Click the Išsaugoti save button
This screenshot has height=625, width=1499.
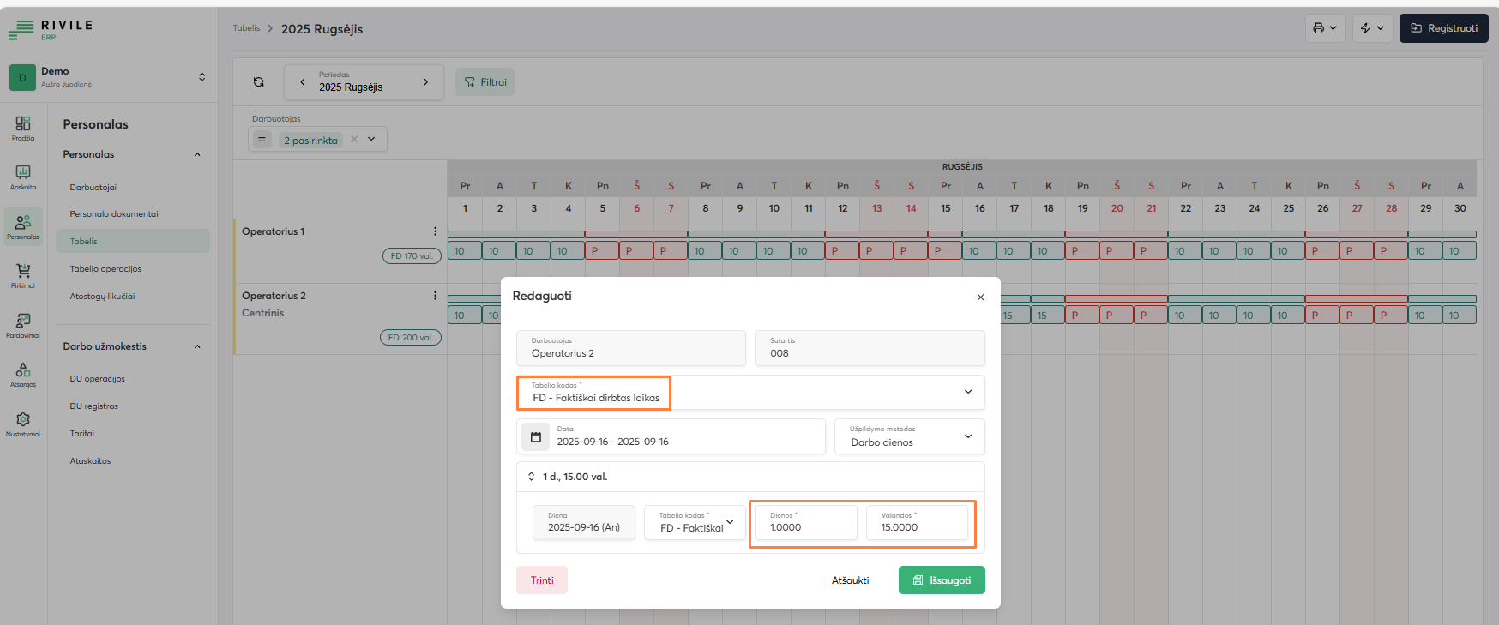[942, 580]
